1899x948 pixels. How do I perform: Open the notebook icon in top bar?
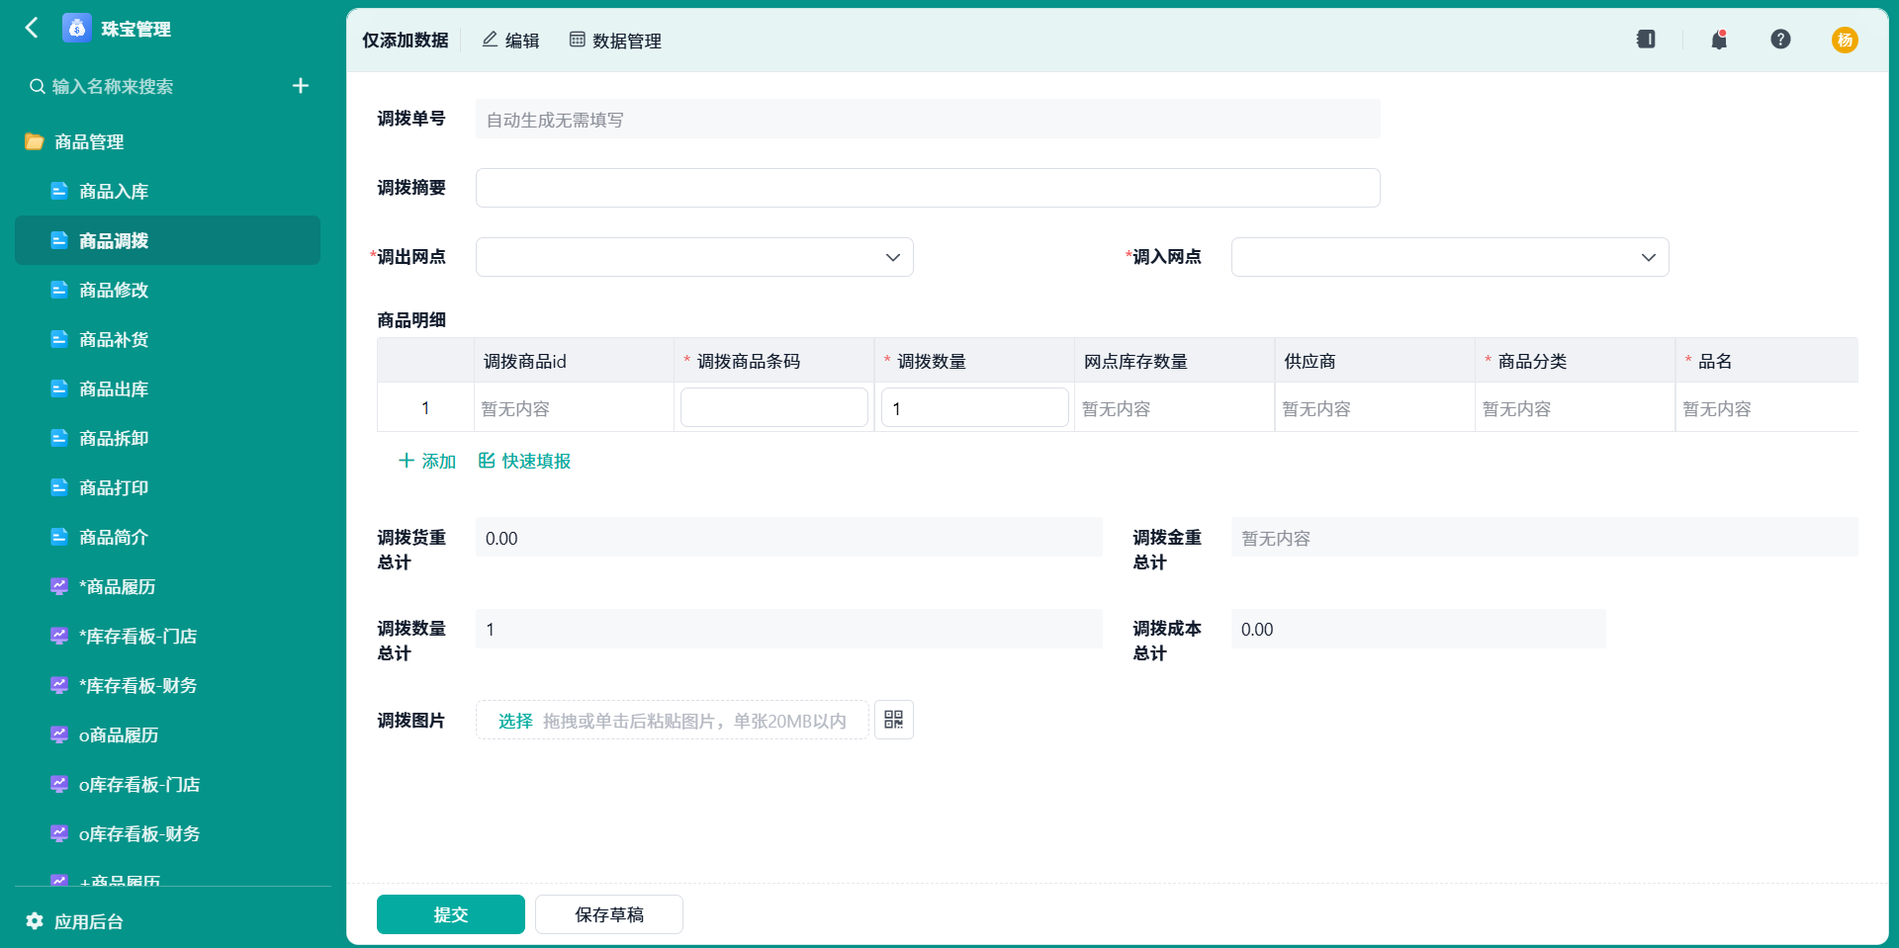click(1646, 40)
